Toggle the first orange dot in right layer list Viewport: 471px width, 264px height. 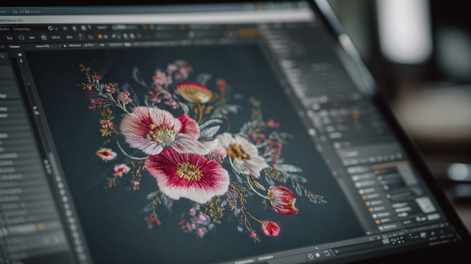tap(364, 197)
